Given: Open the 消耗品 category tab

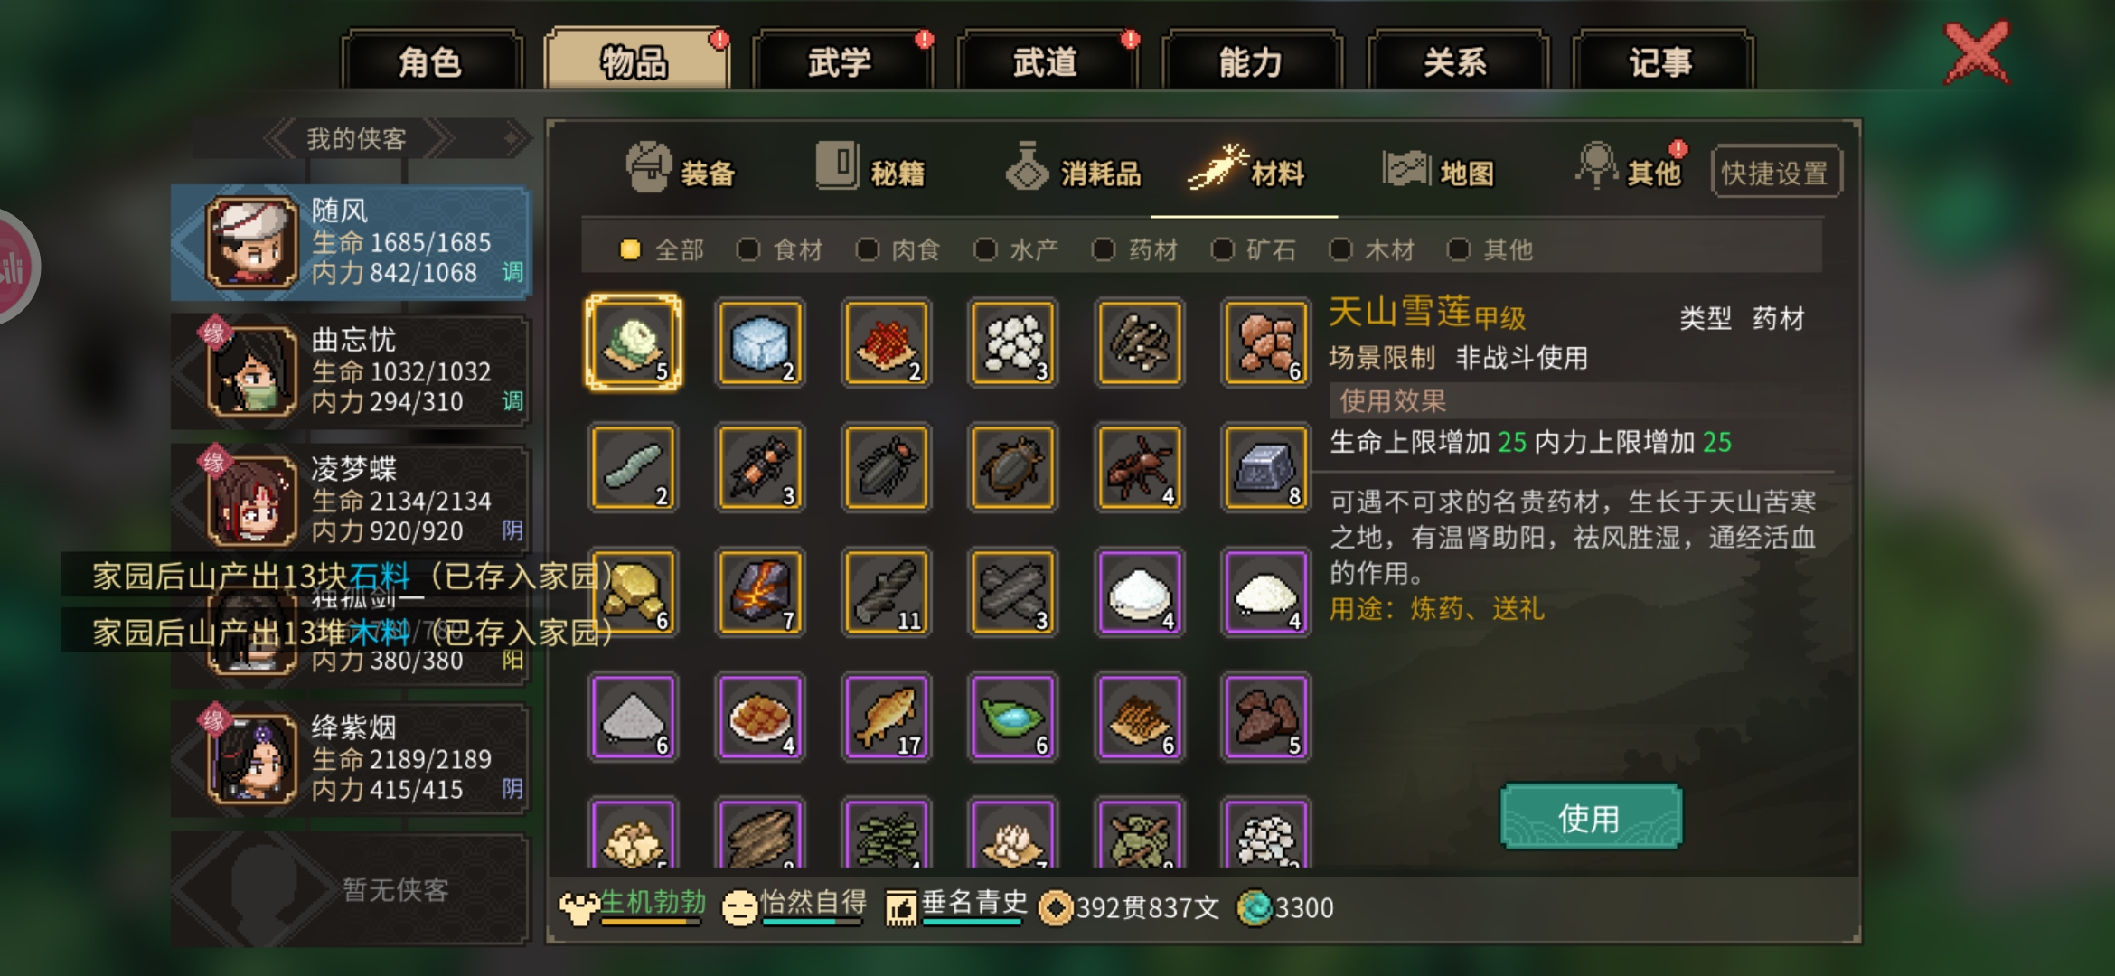Looking at the screenshot, I should coord(1075,170).
